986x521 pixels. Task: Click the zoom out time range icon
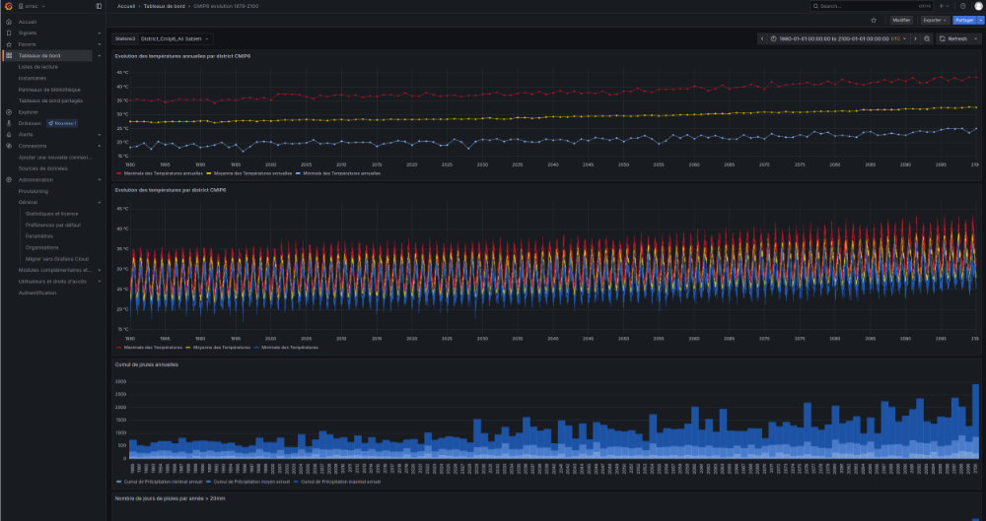click(x=927, y=38)
